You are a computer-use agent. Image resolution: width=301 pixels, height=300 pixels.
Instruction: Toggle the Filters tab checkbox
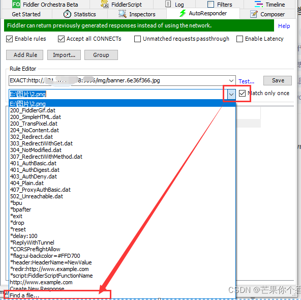coord(210,4)
